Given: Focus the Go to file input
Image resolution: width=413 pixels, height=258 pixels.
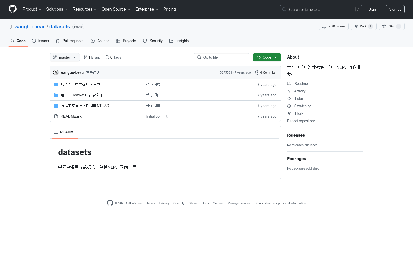Looking at the screenshot, I should (x=221, y=57).
